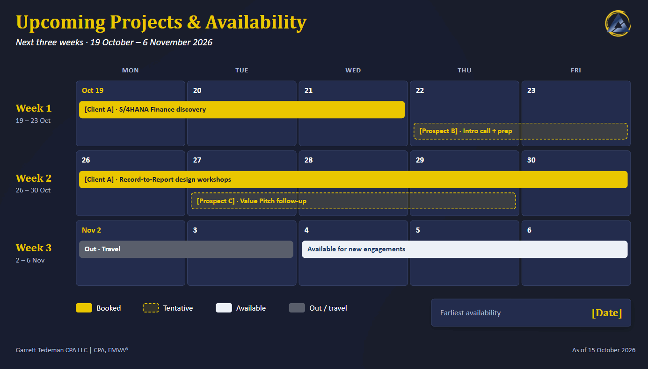This screenshot has height=369, width=648.
Task: Click the Earliest availability label
Action: 470,313
